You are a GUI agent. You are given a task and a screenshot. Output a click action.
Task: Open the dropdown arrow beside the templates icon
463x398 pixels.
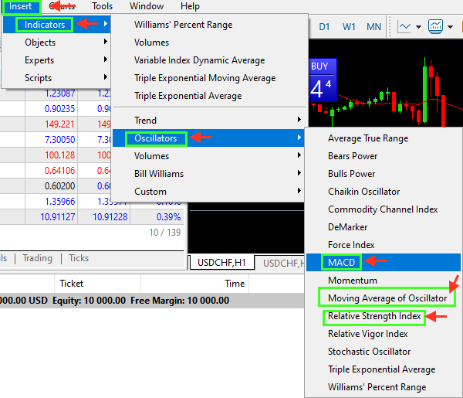point(450,27)
